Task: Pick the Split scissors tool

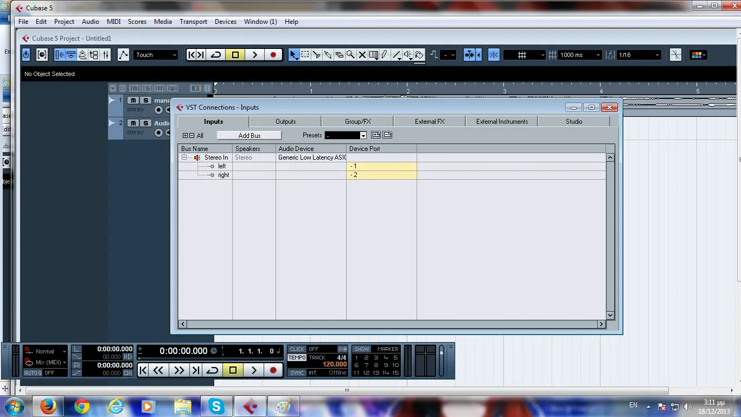Action: tap(317, 55)
